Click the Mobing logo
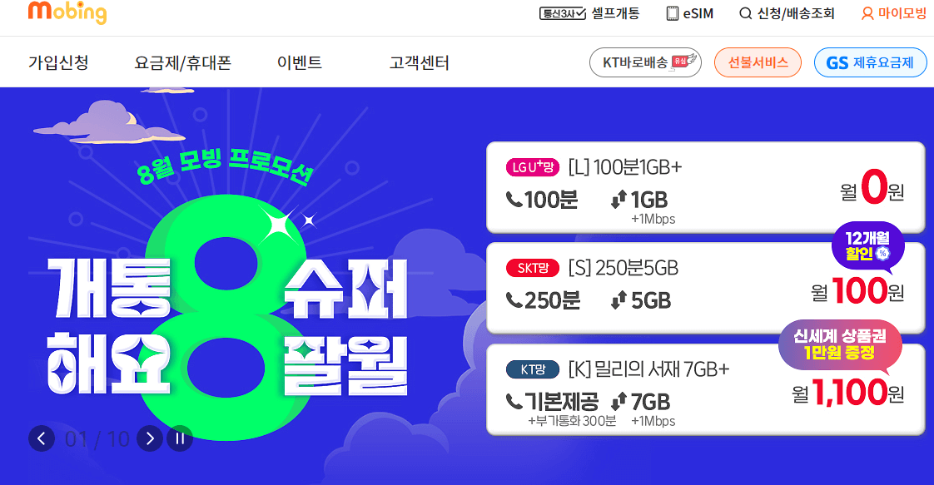 [x=67, y=12]
